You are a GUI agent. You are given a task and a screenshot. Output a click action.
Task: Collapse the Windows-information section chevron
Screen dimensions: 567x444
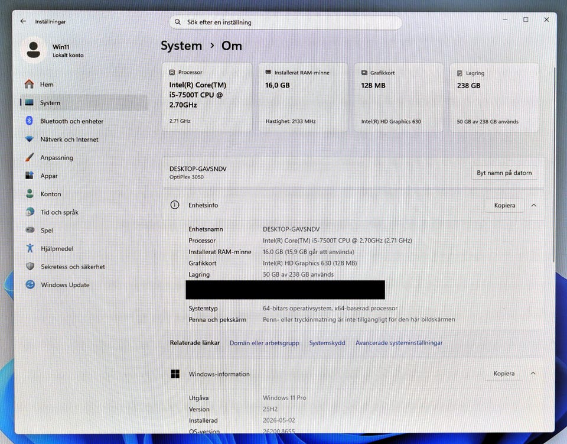pos(533,373)
